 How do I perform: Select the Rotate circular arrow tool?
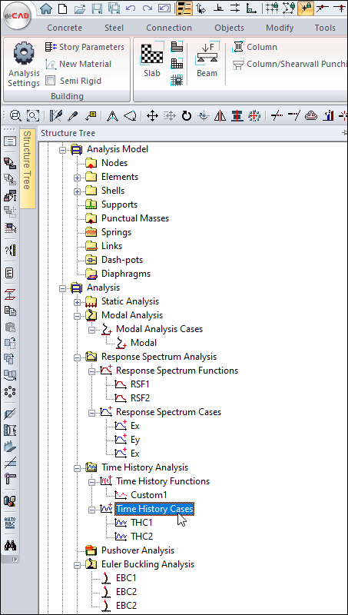[187, 116]
